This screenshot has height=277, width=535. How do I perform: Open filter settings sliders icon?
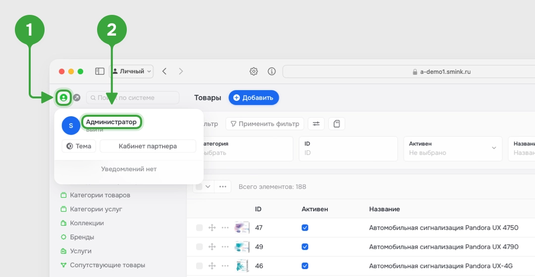tap(316, 124)
